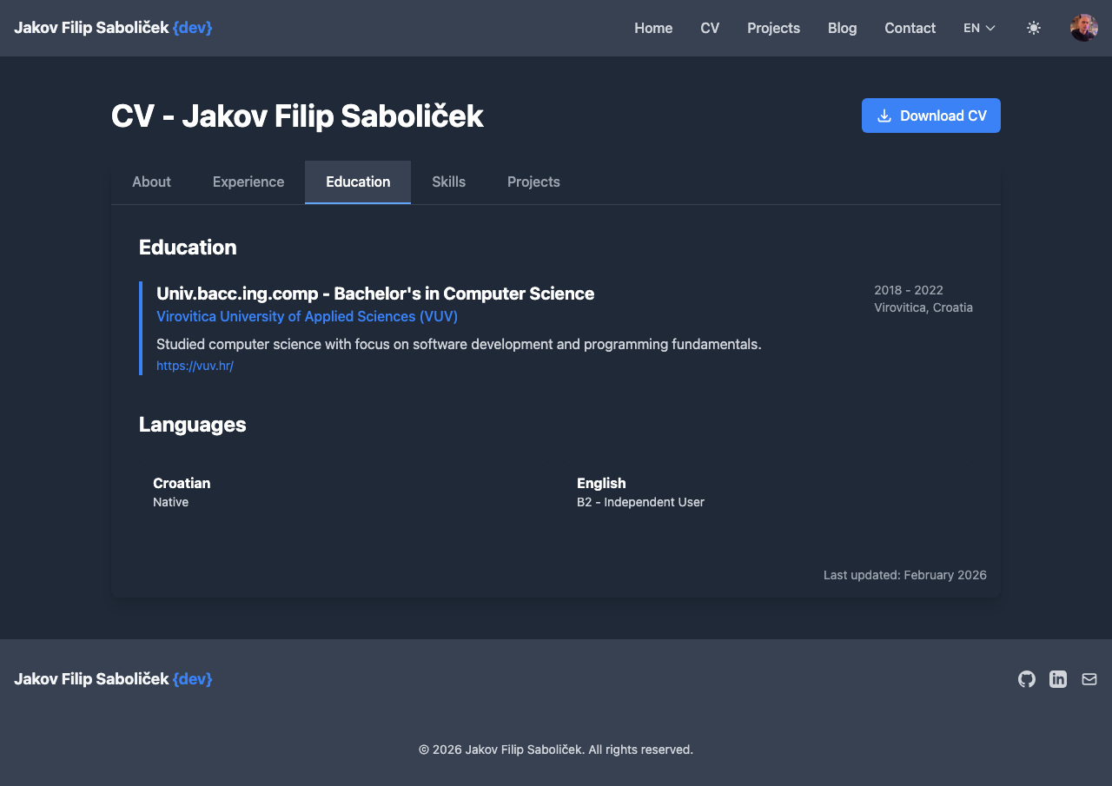
Task: Open the LinkedIn icon in the footer
Action: point(1057,679)
